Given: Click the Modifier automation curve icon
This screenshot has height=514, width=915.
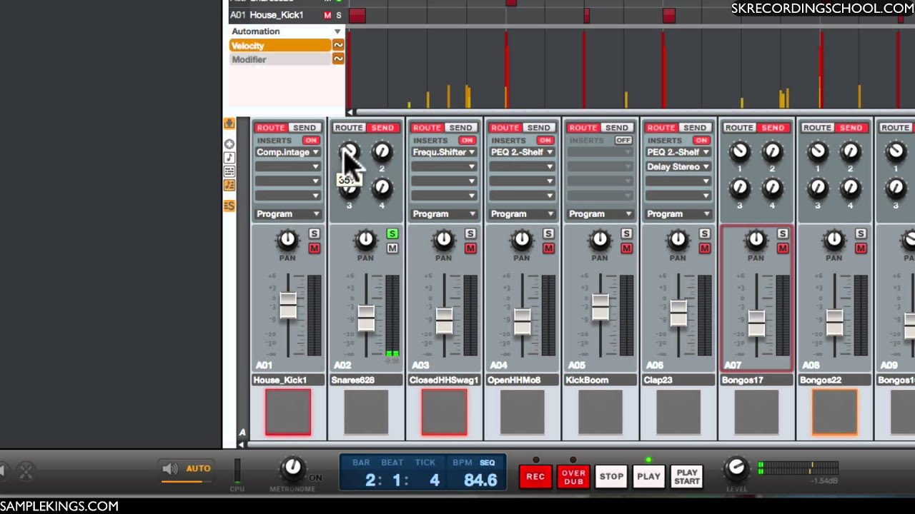Looking at the screenshot, I should click(x=338, y=59).
